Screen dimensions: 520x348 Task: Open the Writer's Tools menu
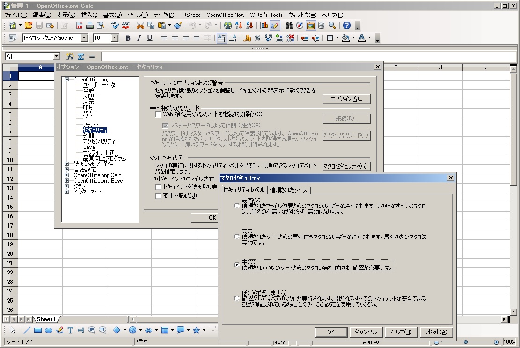tap(266, 15)
